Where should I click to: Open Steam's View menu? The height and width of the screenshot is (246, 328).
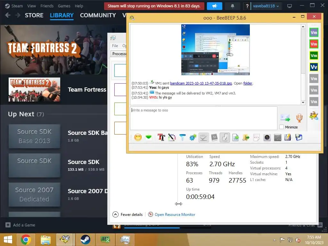[32, 6]
